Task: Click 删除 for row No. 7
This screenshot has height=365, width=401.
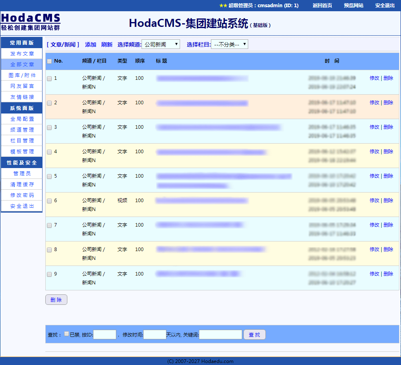Action: coord(388,225)
